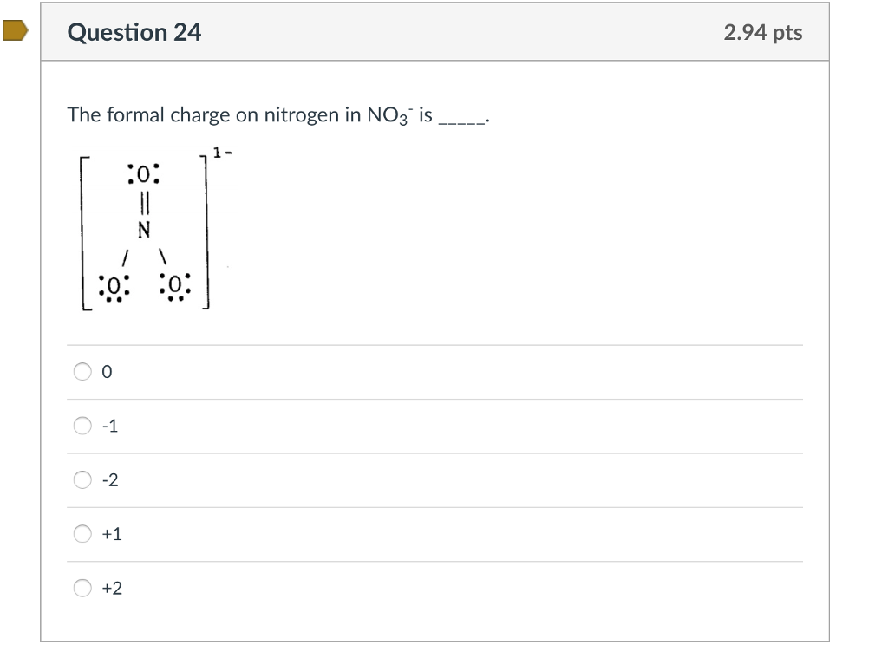The image size is (888, 671).
Task: Click the 2.94 pts points label
Action: tap(761, 32)
